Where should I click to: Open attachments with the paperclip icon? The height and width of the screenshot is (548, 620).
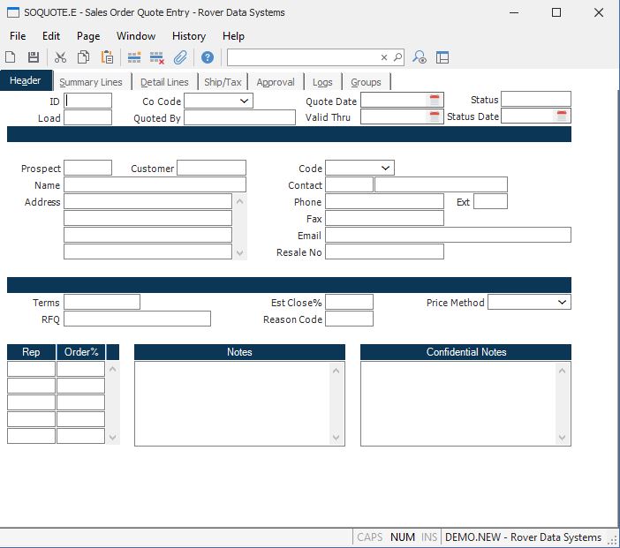coord(180,57)
